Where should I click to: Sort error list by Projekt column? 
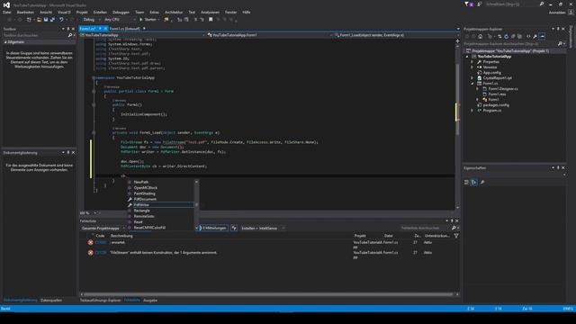pyautogui.click(x=360, y=236)
